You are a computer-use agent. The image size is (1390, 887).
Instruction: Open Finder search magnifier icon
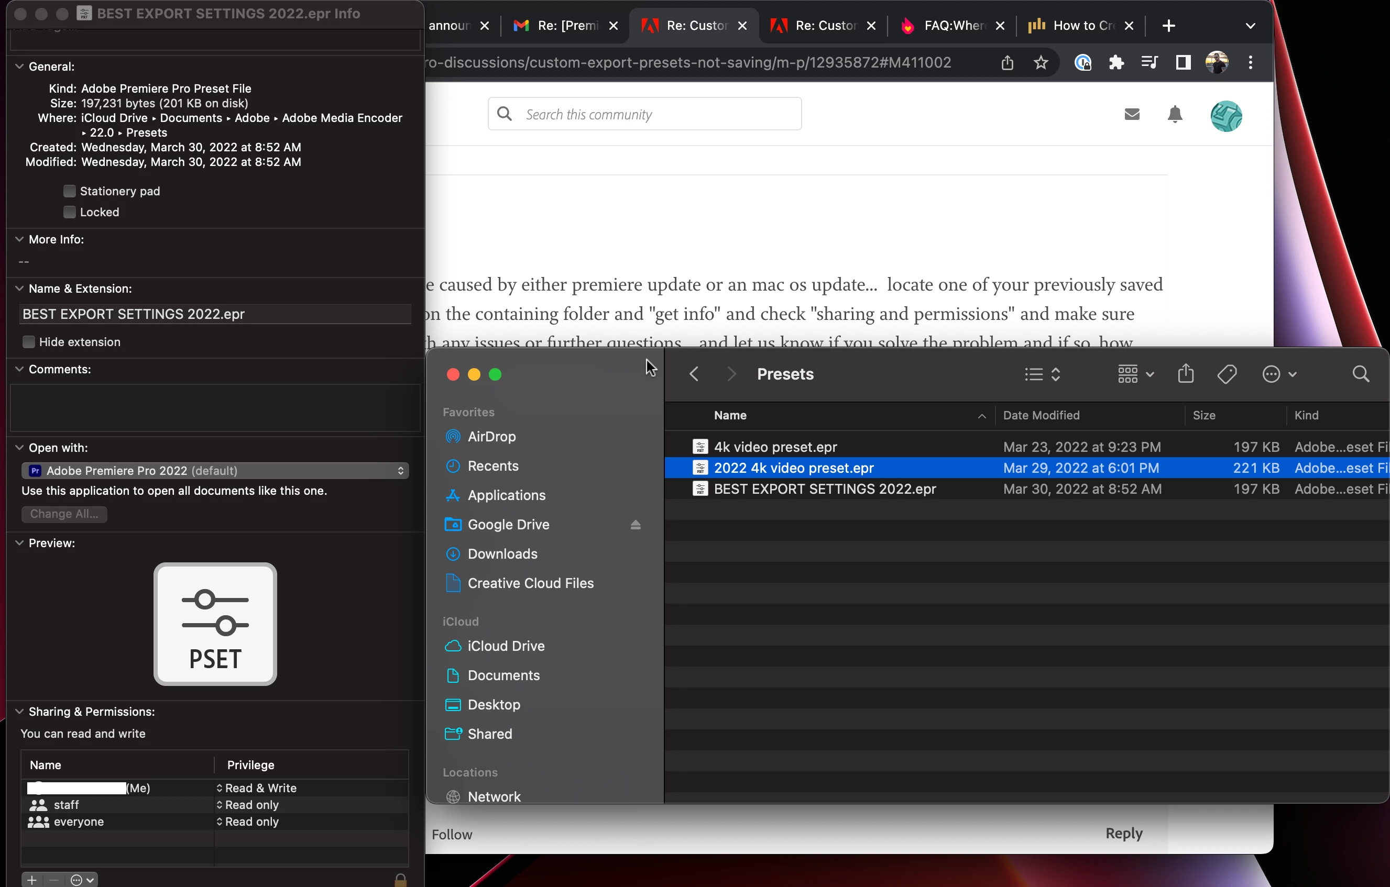tap(1360, 374)
